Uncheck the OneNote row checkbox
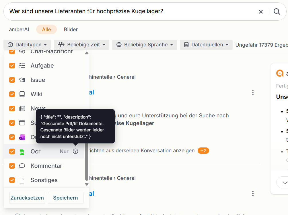Image resolution: width=288 pixels, height=215 pixels. pyautogui.click(x=12, y=137)
